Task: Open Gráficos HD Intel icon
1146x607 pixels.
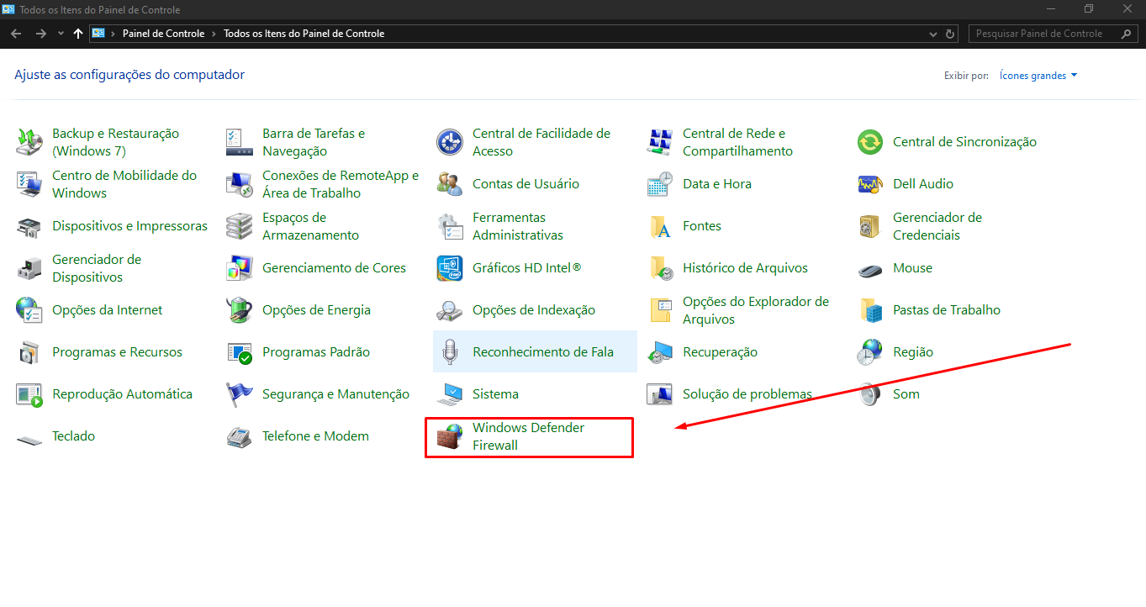Action: click(450, 268)
